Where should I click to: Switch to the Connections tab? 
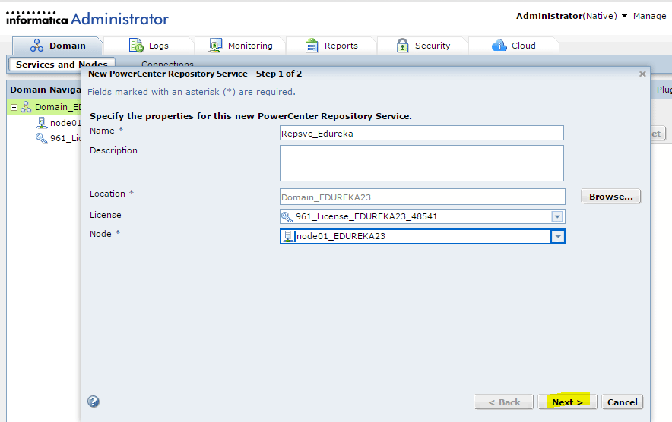[167, 65]
